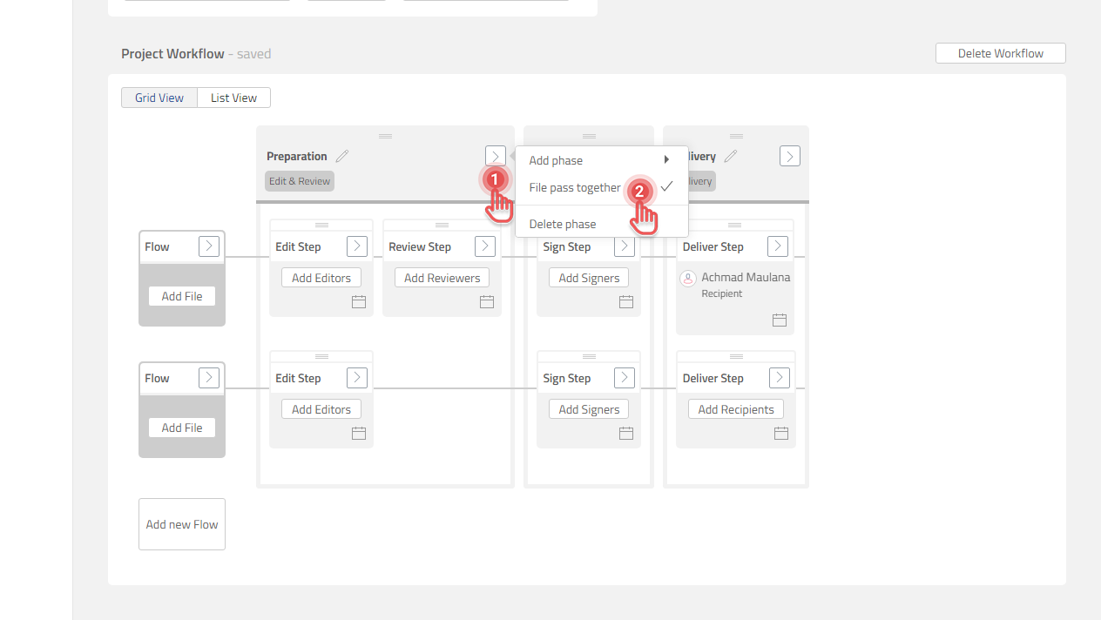Click Add Reviewers button

(x=442, y=278)
